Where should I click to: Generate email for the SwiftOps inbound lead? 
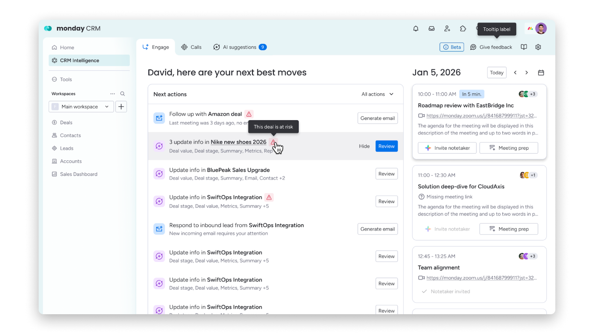pos(378,229)
